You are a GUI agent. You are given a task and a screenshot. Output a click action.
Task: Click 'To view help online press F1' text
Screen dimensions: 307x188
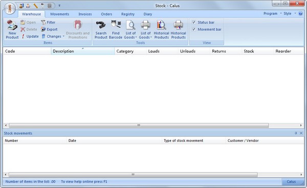tap(84, 182)
